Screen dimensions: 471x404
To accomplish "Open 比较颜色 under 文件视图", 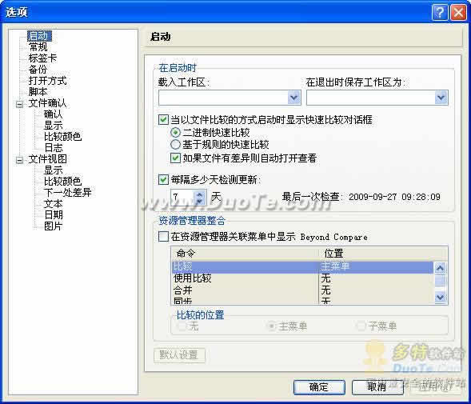I will coord(63,182).
